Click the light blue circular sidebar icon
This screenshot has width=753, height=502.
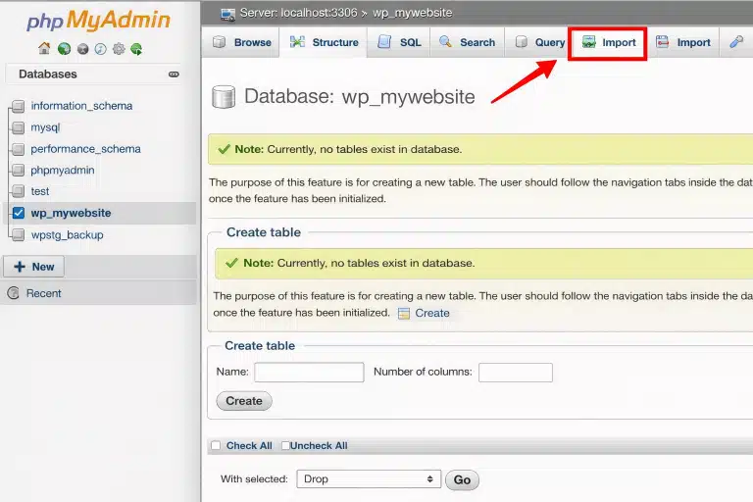coord(100,49)
